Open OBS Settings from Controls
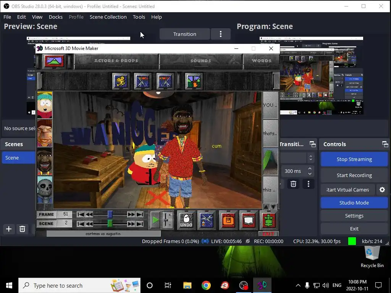The height and width of the screenshot is (293, 391). (354, 216)
